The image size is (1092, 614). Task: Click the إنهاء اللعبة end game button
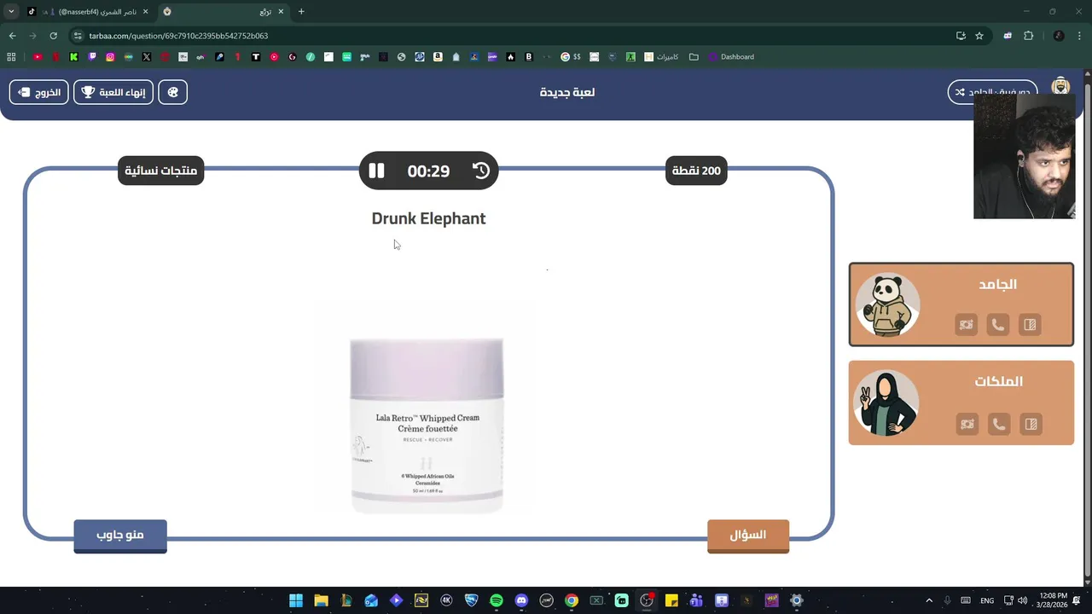113,92
